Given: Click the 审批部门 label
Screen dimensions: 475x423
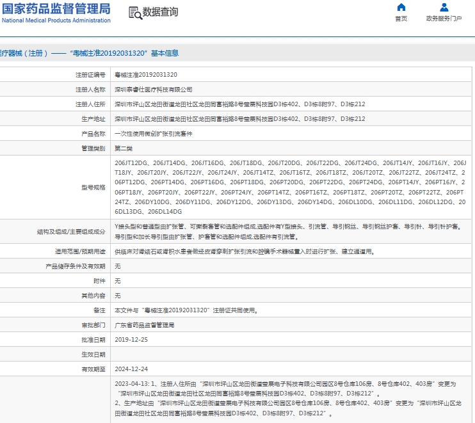Looking at the screenshot, I should tap(93, 325).
